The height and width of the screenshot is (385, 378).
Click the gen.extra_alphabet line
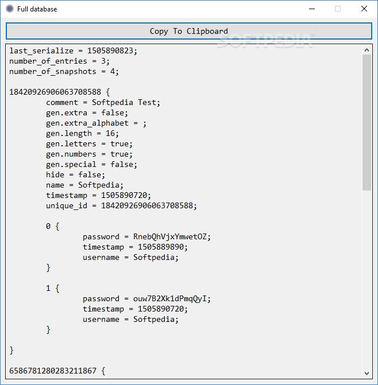[96, 123]
